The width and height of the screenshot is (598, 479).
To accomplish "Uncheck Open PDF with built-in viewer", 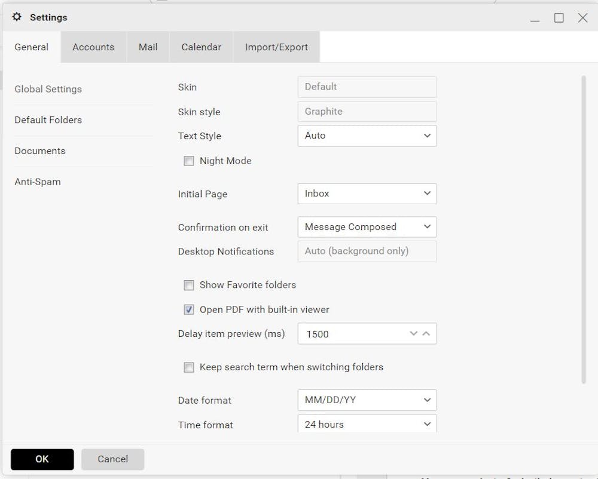I will click(x=189, y=309).
